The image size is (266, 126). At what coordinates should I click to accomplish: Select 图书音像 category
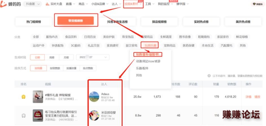185,37
